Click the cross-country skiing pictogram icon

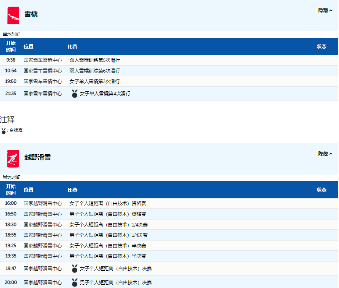[13, 159]
